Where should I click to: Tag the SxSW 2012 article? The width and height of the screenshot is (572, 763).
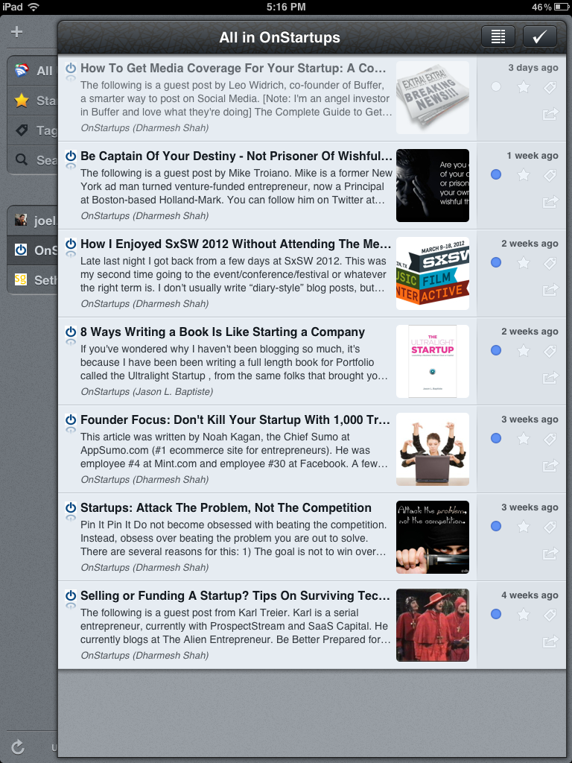click(550, 263)
